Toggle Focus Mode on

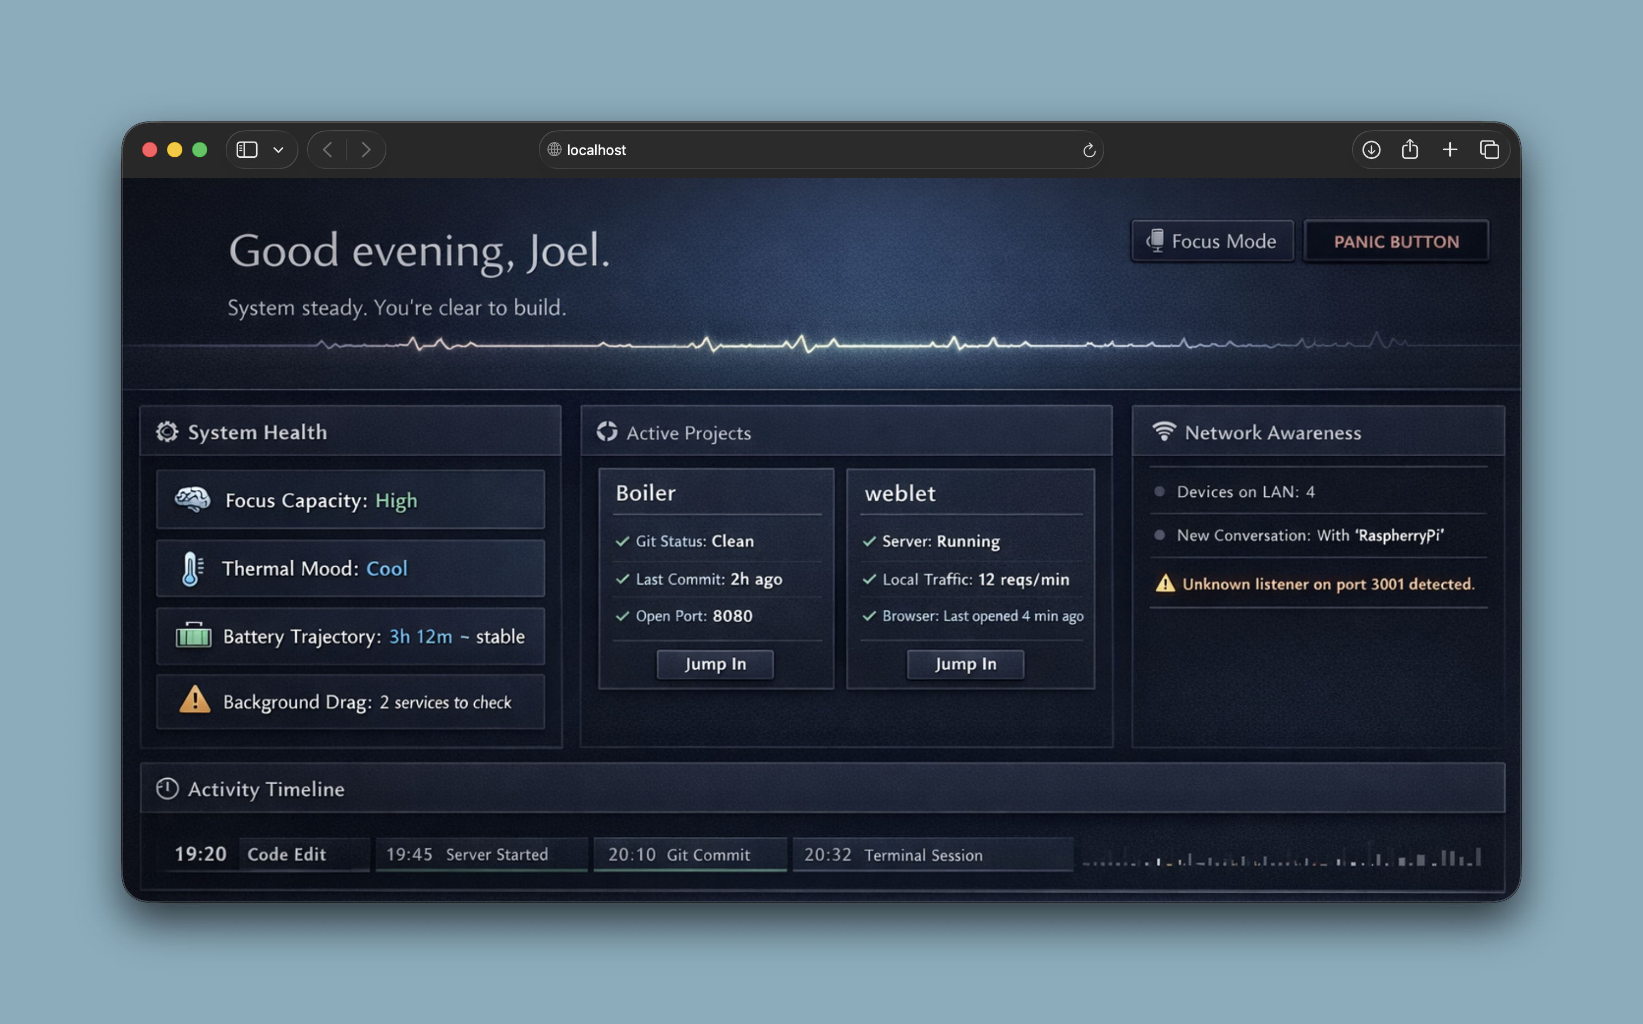[x=1212, y=241]
